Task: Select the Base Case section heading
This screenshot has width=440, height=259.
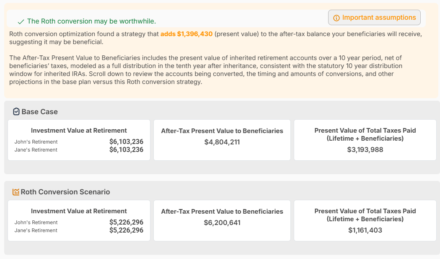Action: pyautogui.click(x=39, y=112)
